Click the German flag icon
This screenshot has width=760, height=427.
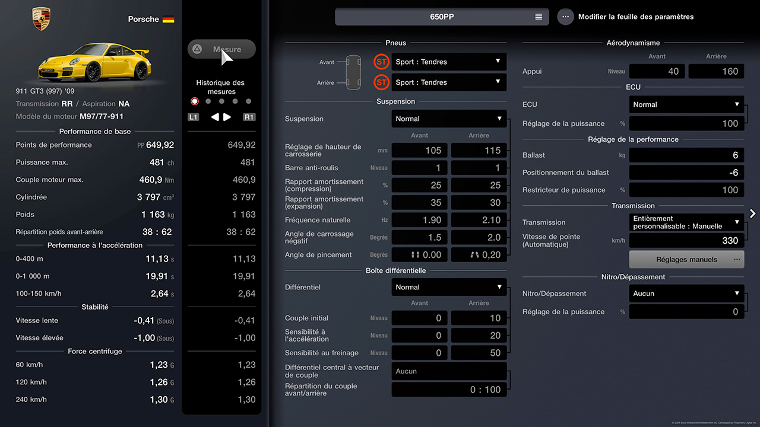tap(169, 19)
